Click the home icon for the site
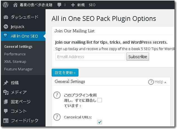This screenshot has height=129, width=177. [15, 5]
